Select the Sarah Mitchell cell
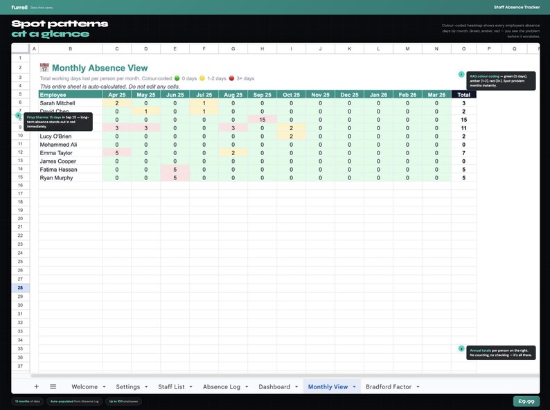Viewport: 550px width, 410px height. (x=70, y=103)
